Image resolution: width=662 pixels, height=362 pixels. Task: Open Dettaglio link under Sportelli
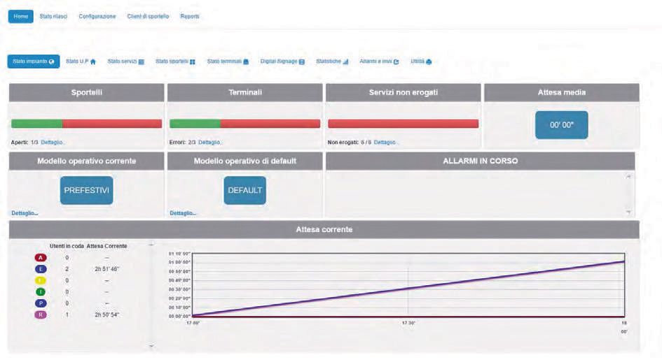point(53,143)
